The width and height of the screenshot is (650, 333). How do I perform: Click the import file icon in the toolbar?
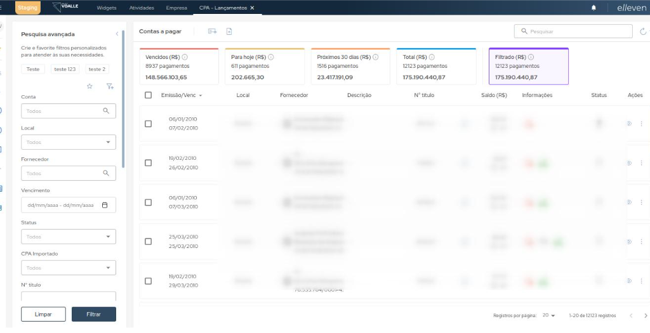pyautogui.click(x=229, y=31)
